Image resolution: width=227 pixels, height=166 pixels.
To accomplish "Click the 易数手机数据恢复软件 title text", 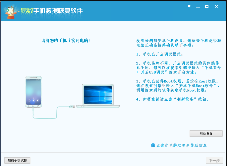I will [x=52, y=11].
